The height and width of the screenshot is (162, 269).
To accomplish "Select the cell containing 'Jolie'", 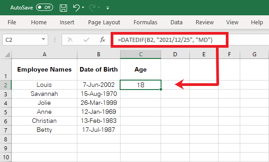I will click(44, 103).
